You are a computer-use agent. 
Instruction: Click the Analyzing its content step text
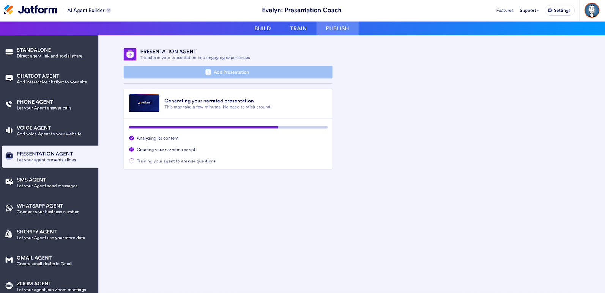coord(158,138)
